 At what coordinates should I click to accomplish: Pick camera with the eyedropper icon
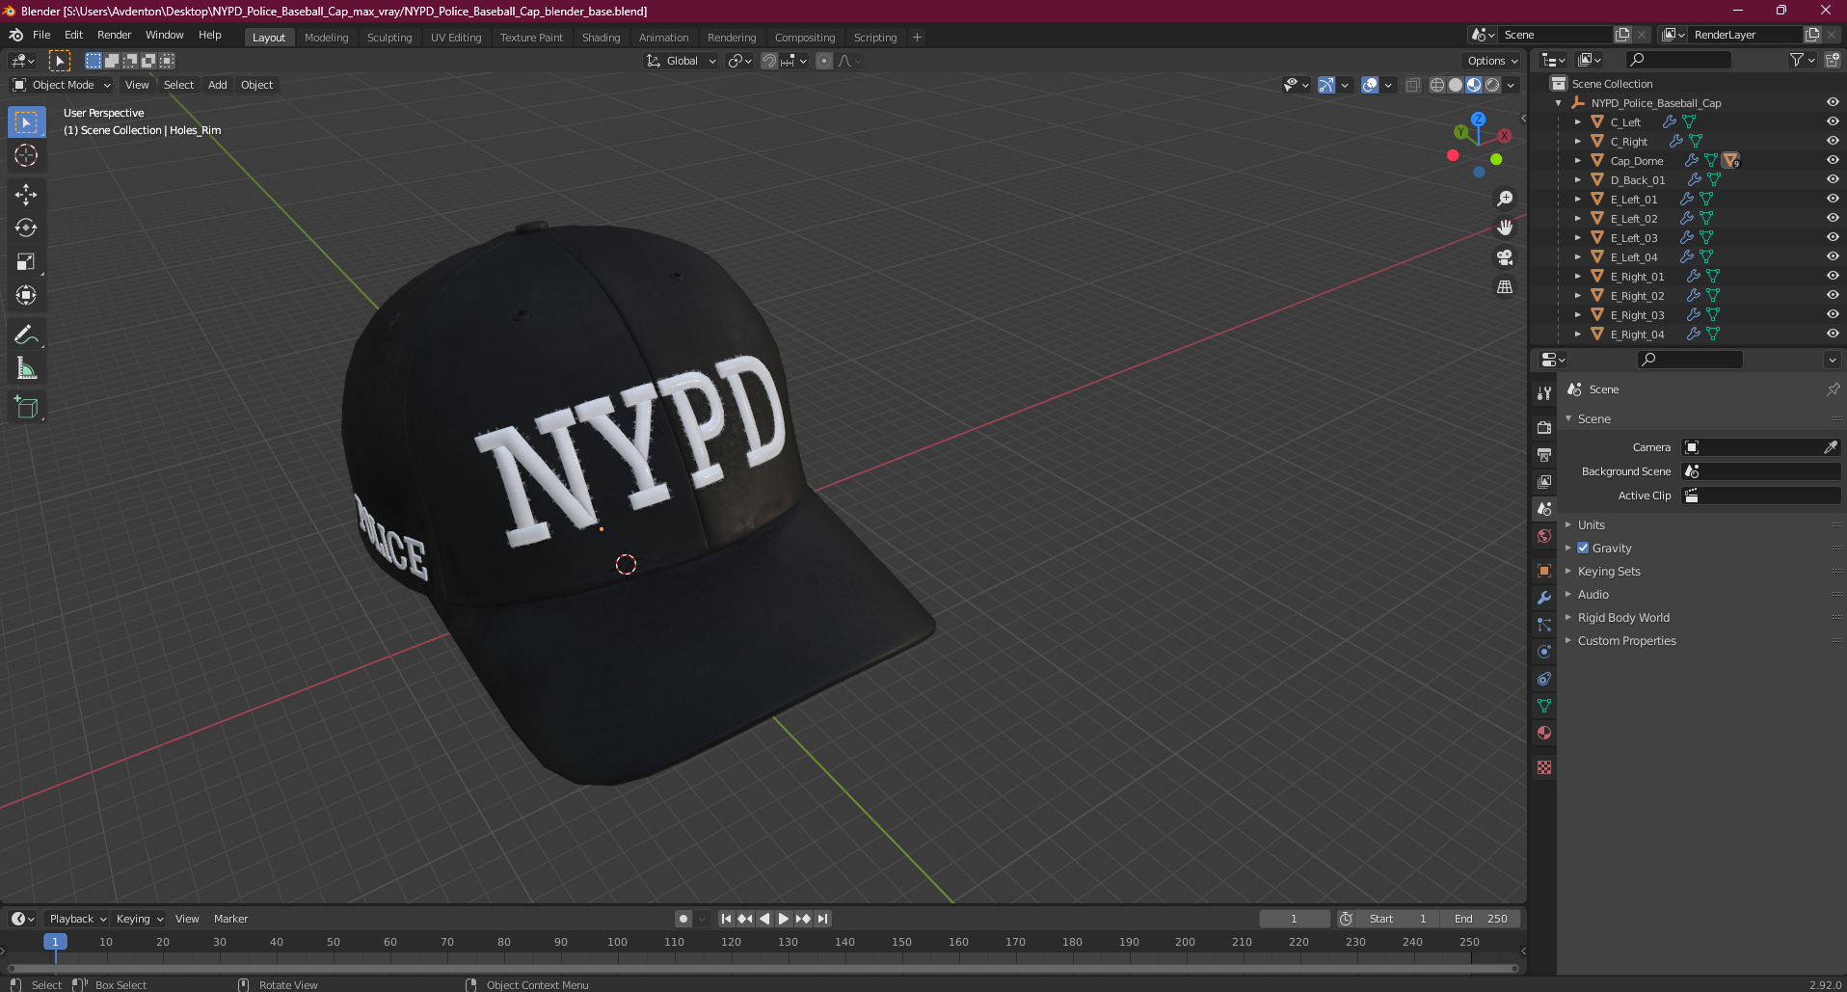click(x=1830, y=447)
